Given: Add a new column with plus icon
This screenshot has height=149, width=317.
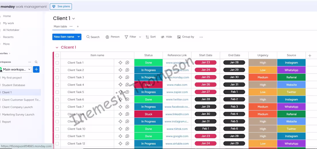Looking at the screenshot, I should click(310, 56).
